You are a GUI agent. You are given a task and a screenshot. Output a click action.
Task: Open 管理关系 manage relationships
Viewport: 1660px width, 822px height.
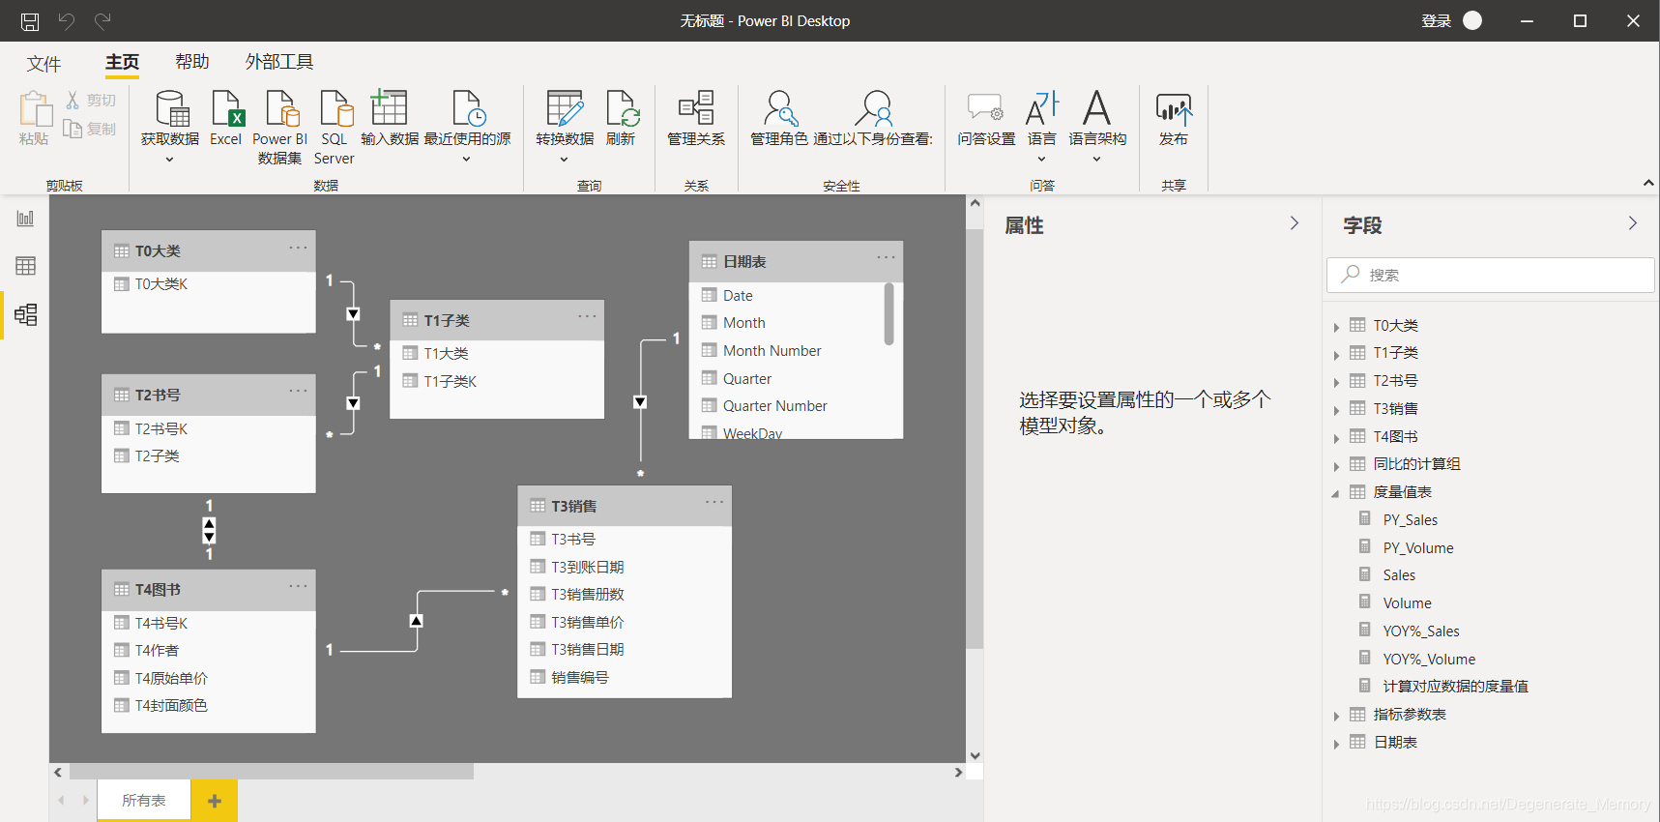(696, 118)
